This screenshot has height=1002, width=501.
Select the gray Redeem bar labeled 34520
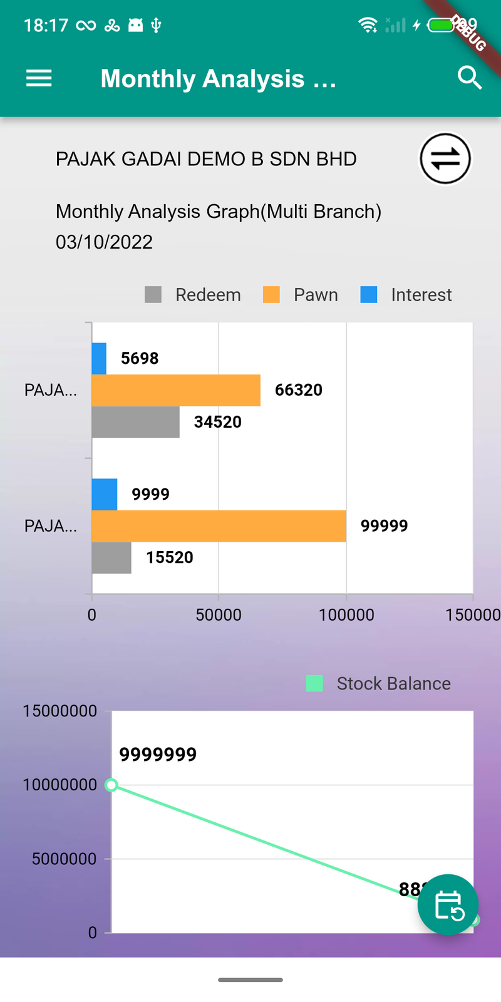click(136, 422)
